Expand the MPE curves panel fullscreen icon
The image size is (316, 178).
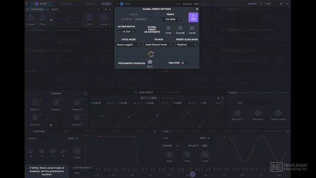pos(223,98)
